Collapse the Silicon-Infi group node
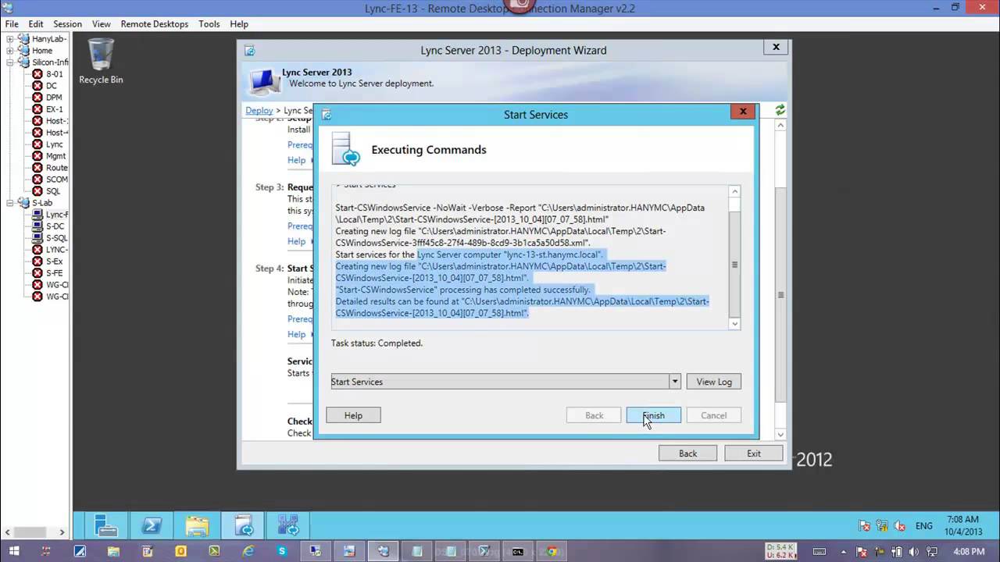Image resolution: width=1000 pixels, height=562 pixels. [x=10, y=62]
